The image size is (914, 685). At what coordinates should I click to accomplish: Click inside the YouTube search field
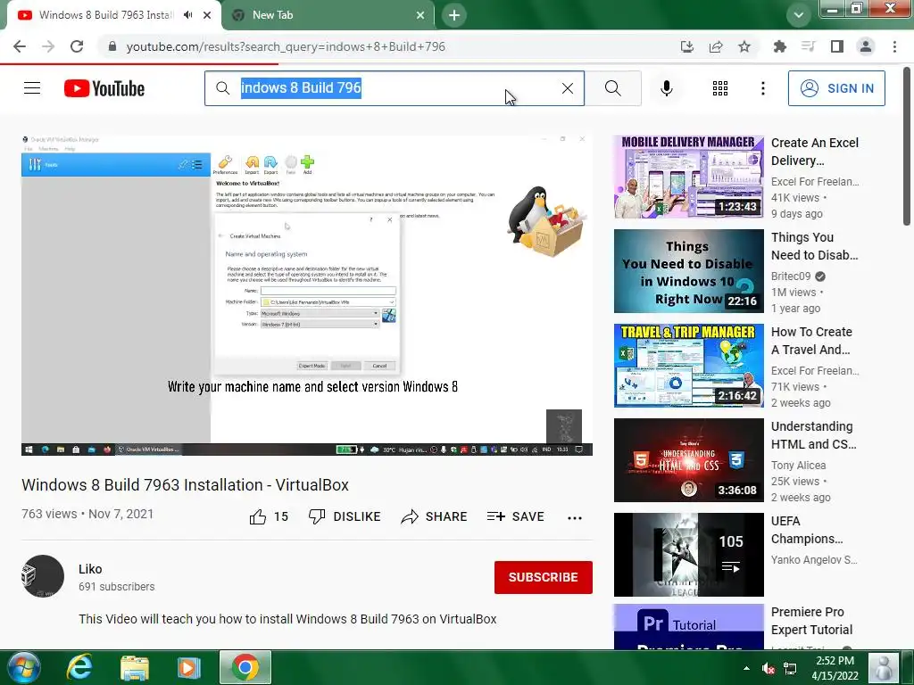[x=394, y=88]
